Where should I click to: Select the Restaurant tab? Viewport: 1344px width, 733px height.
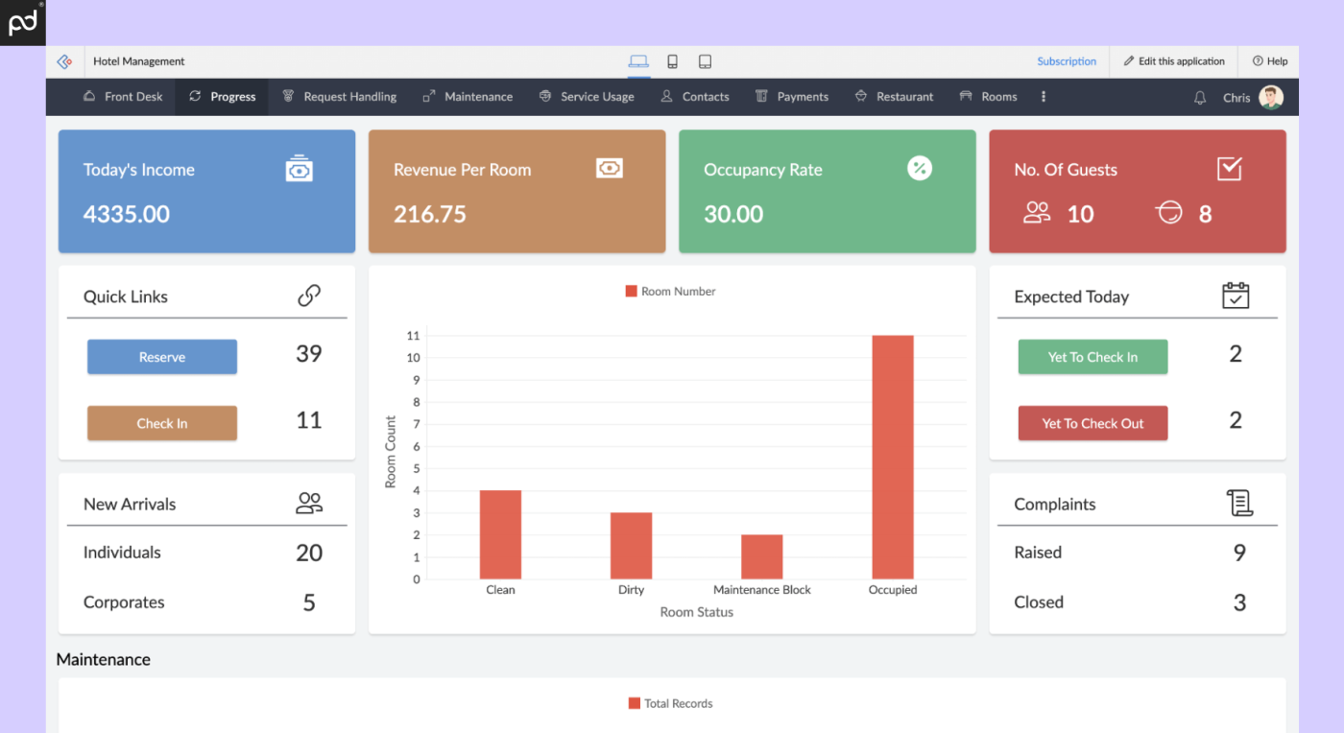[x=894, y=96]
